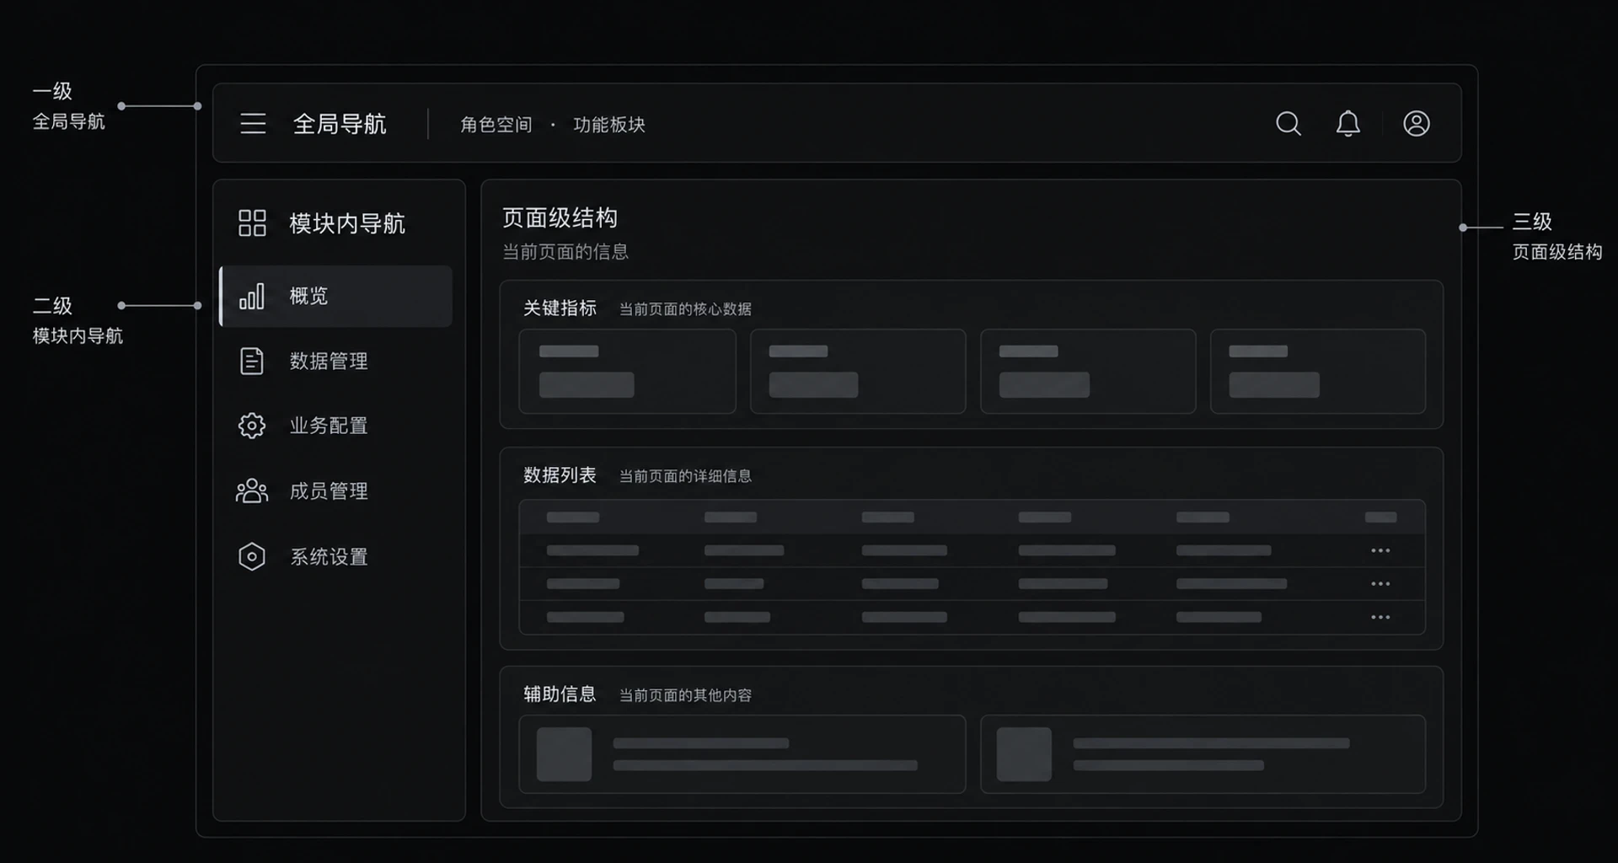
Task: Click the 模块内导航 heading
Action: [x=347, y=223]
